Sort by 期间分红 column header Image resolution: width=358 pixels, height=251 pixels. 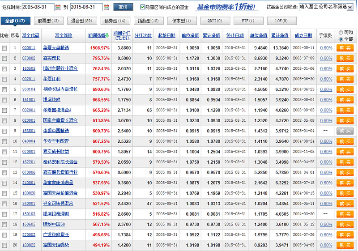pos(122,35)
